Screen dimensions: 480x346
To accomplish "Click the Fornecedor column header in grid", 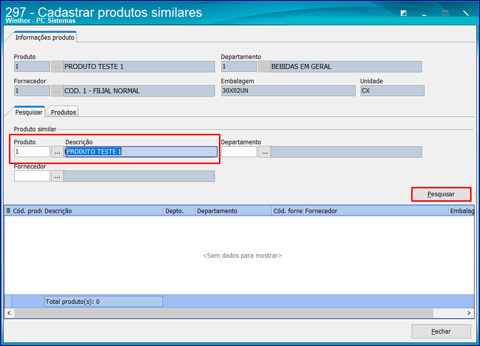I will coord(376,211).
